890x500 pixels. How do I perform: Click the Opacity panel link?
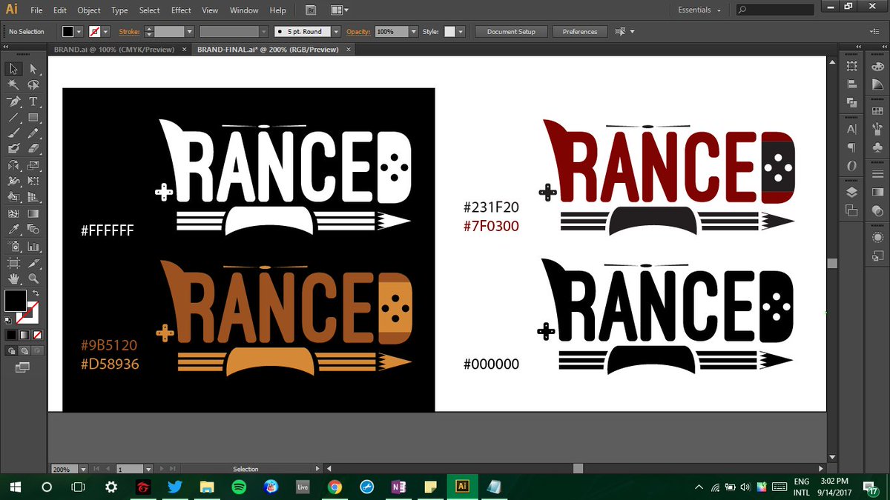tap(357, 32)
